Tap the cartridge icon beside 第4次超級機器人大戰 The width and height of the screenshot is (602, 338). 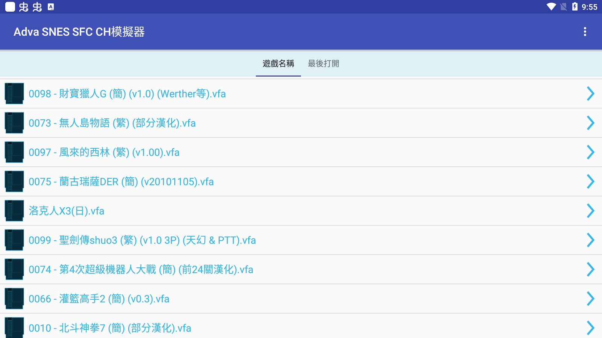[14, 269]
